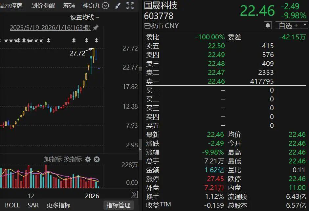This screenshot has height=211, width=309.
Task: Switch to the SAR indicator tab
Action: 33,205
